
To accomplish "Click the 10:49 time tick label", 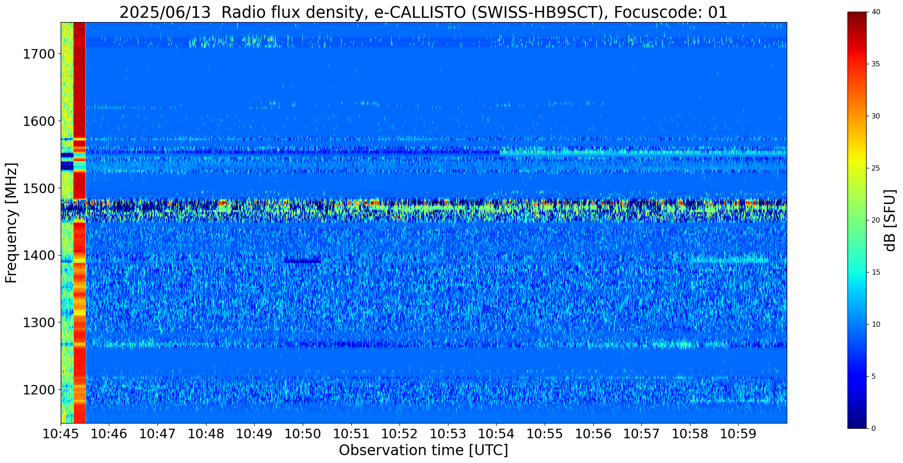I will 254,433.
